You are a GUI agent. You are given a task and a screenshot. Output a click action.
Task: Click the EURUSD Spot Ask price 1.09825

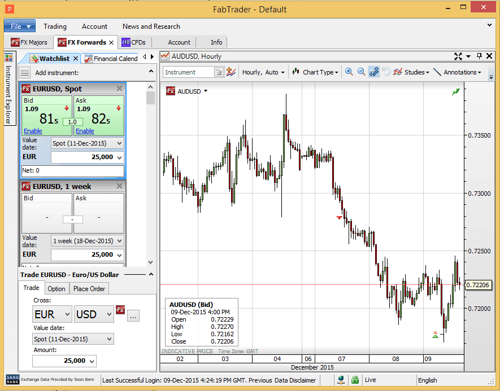[99, 116]
